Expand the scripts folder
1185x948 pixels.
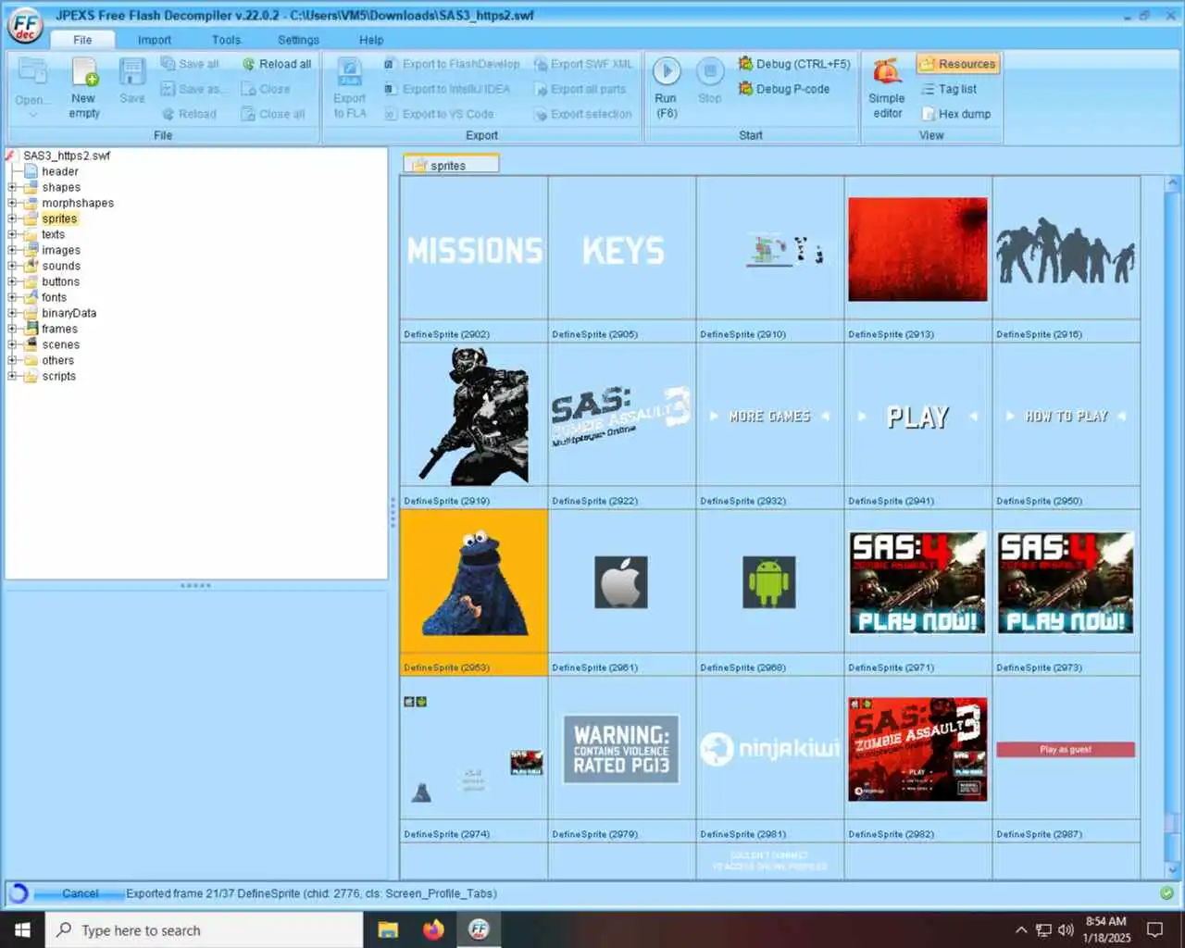click(x=12, y=376)
